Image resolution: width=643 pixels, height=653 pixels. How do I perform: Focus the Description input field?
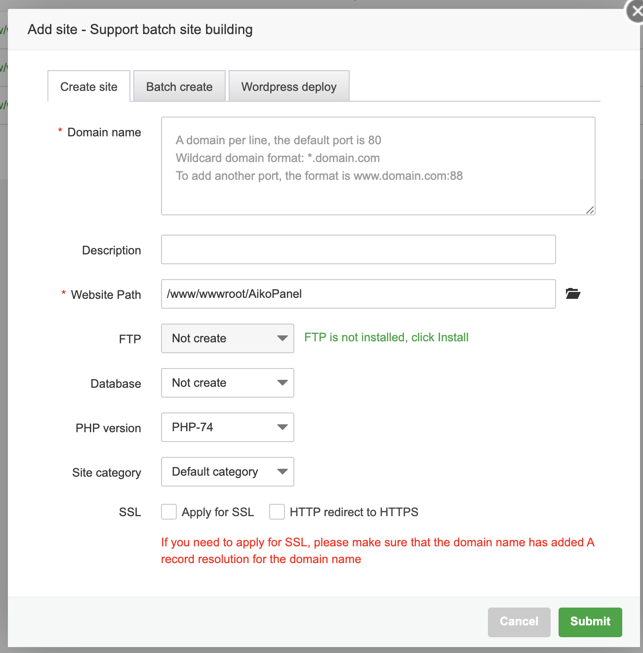point(358,249)
